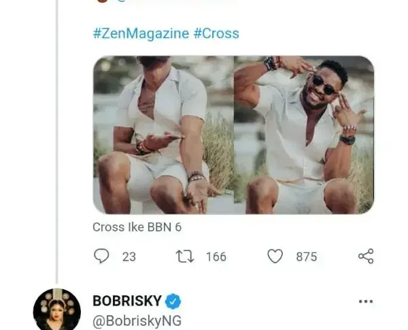
Task: Open the share icon menu
Action: coord(366,256)
